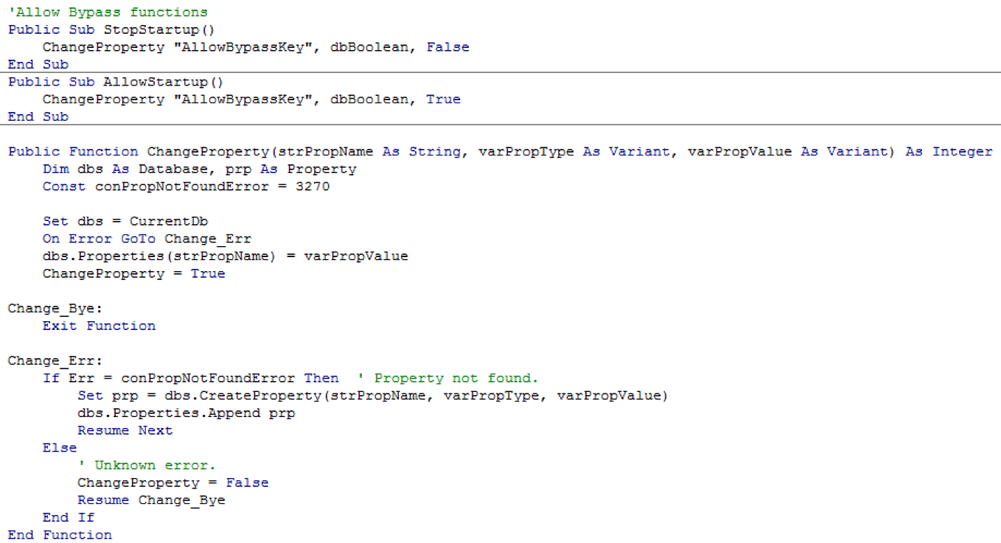Click the End Function statement
The width and height of the screenshot is (1001, 543).
point(59,534)
